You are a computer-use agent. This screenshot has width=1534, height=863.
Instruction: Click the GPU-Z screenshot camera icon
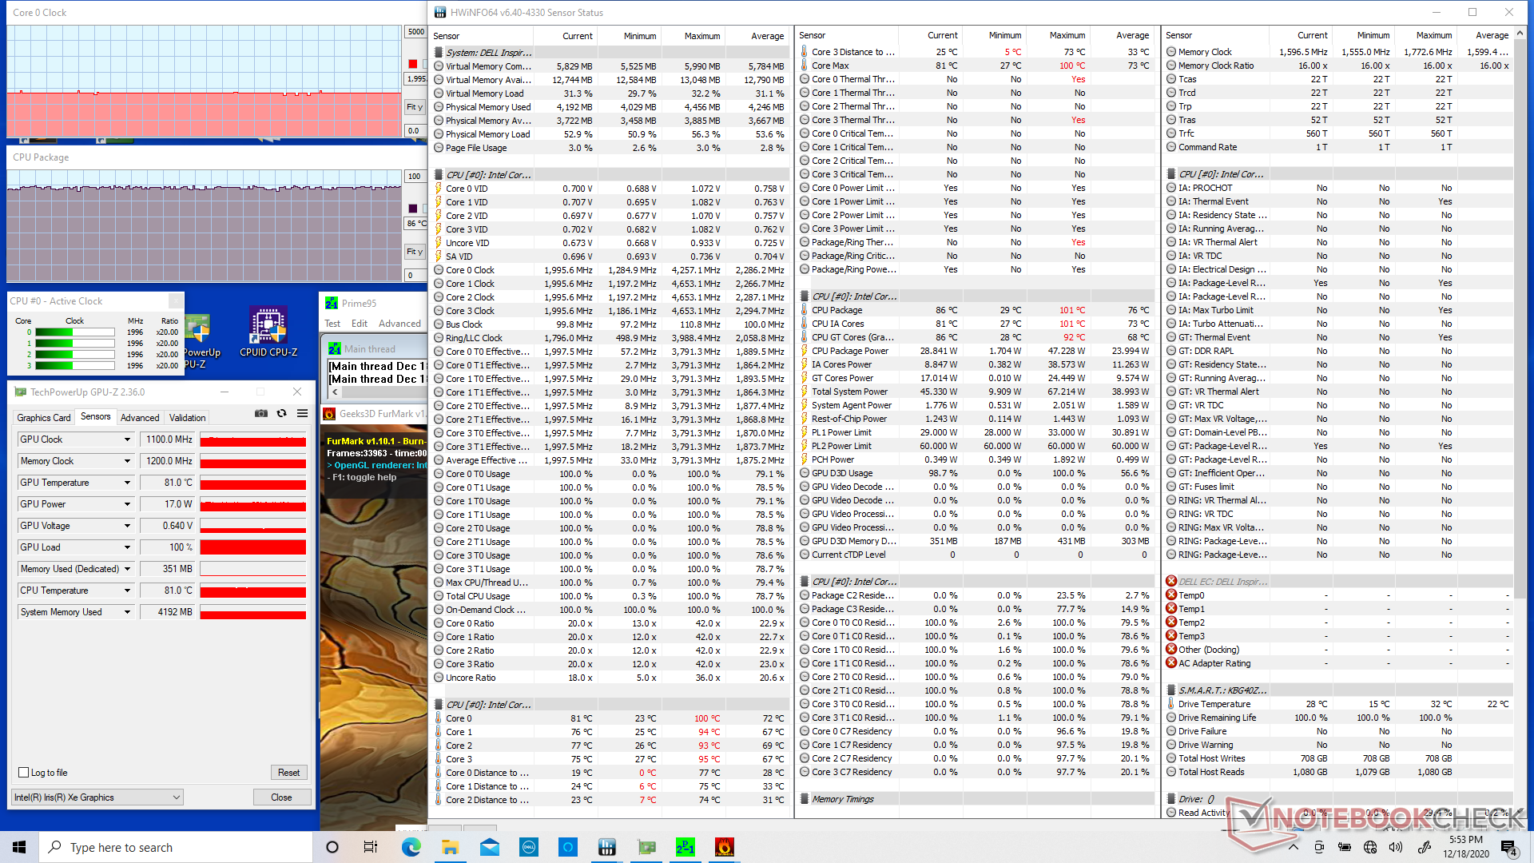pos(261,414)
